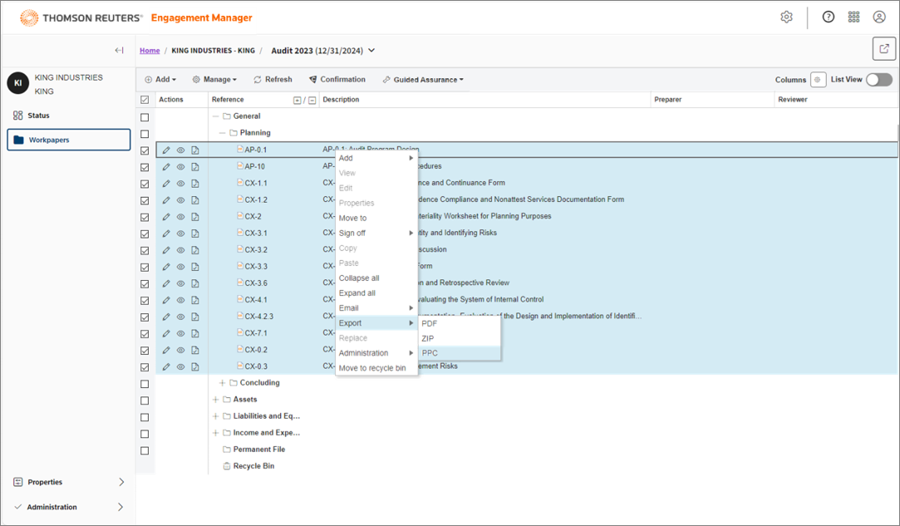
Task: Select Move to recycle bin in context menu
Action: click(x=372, y=368)
